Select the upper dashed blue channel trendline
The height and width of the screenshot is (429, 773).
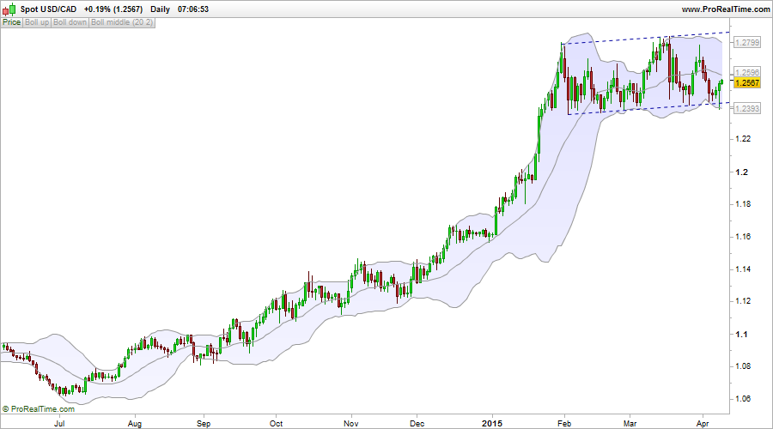(x=646, y=39)
